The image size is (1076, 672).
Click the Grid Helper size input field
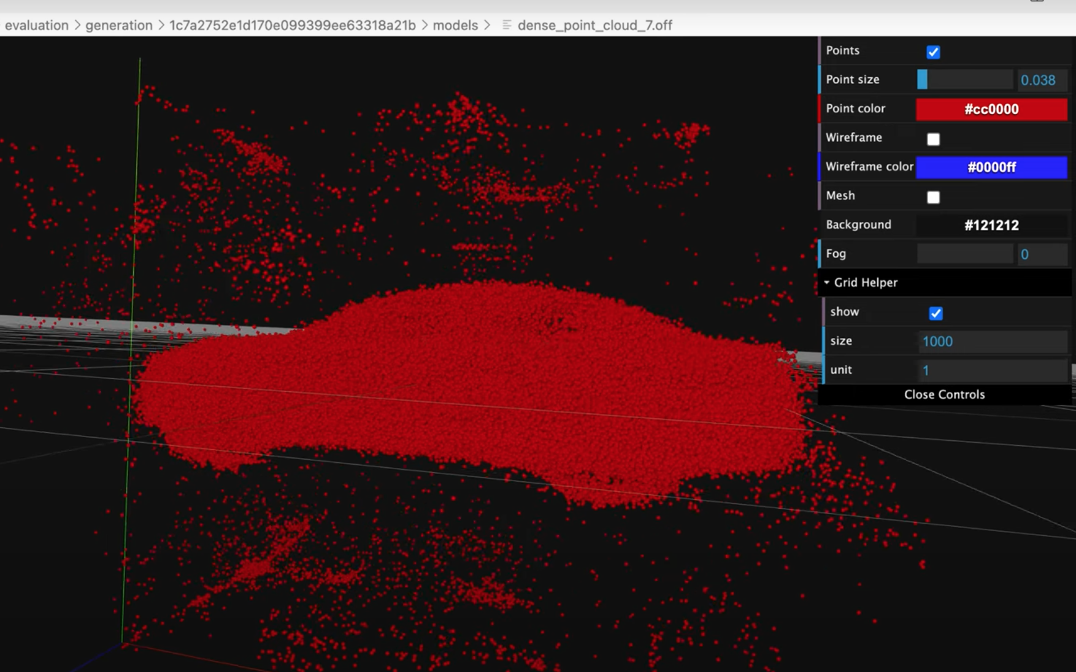pos(993,342)
